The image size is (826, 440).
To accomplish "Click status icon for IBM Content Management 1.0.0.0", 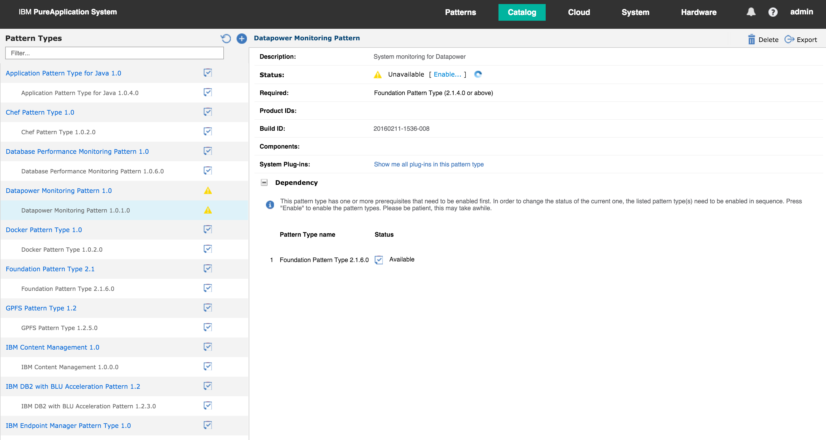I will tap(208, 366).
